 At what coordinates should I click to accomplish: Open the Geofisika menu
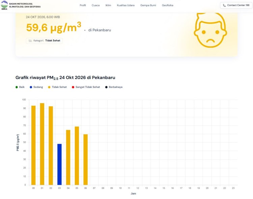point(167,5)
